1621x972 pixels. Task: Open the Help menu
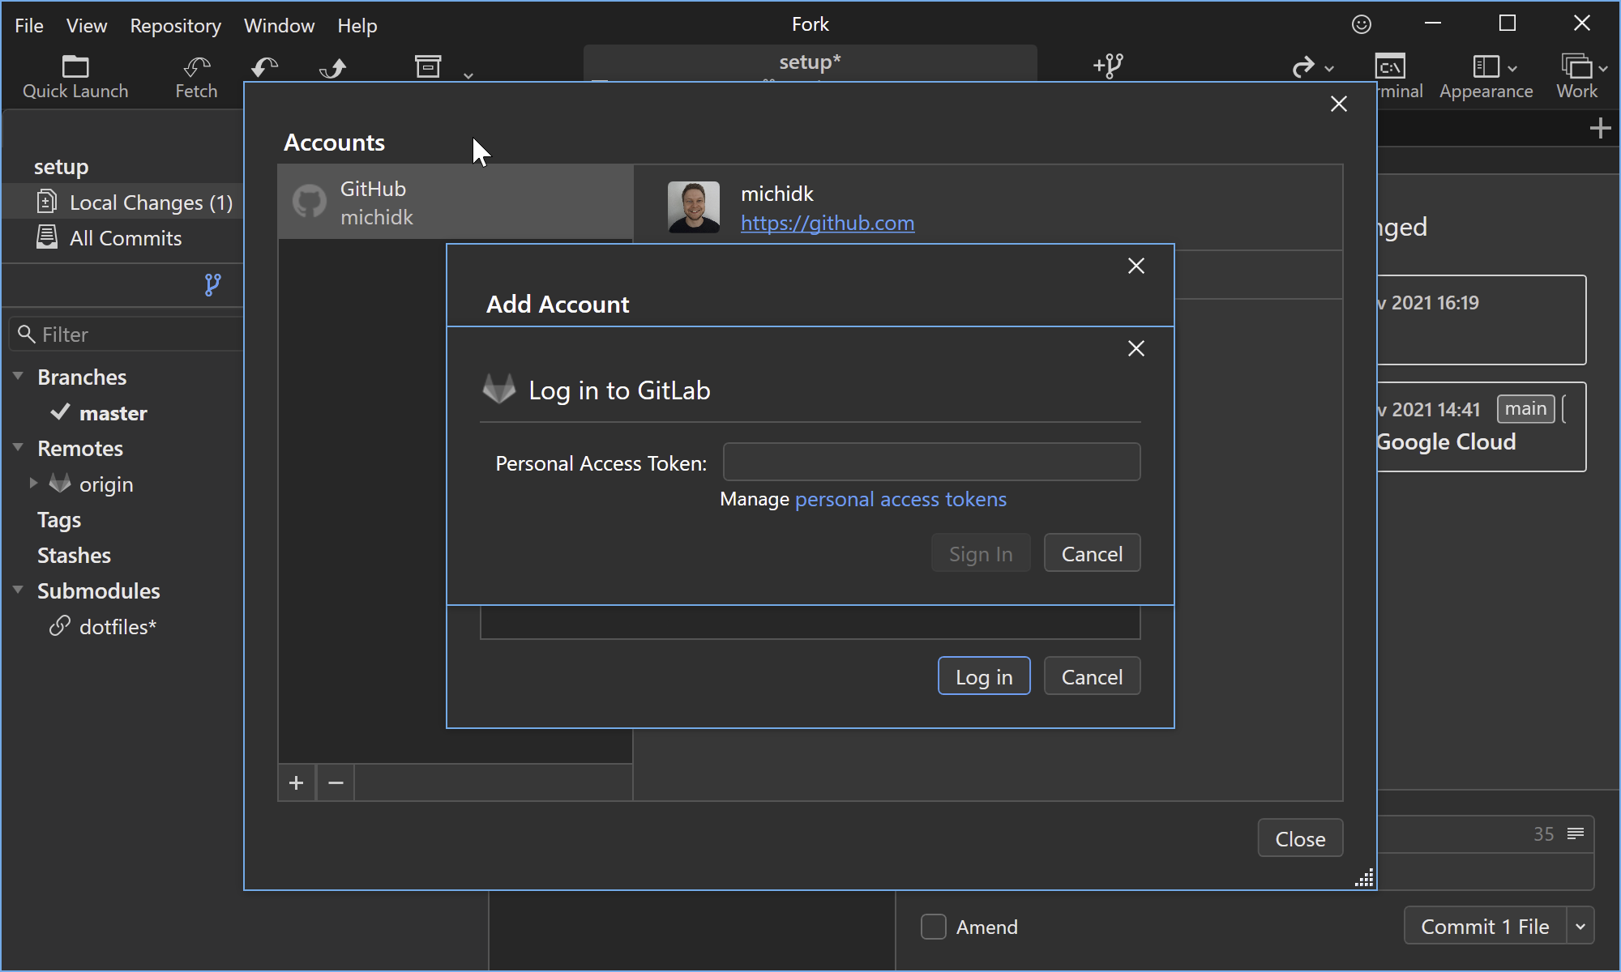pos(357,25)
